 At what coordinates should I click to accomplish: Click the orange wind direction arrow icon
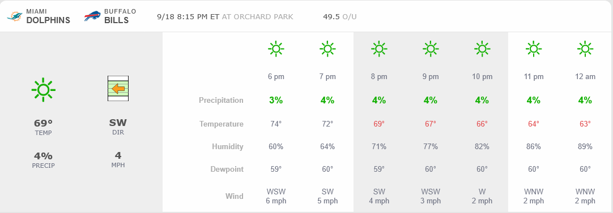coord(118,89)
